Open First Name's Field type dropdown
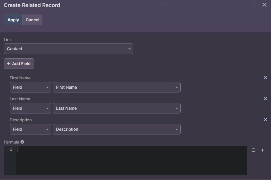Image resolution: width=271 pixels, height=180 pixels. click(x=30, y=87)
